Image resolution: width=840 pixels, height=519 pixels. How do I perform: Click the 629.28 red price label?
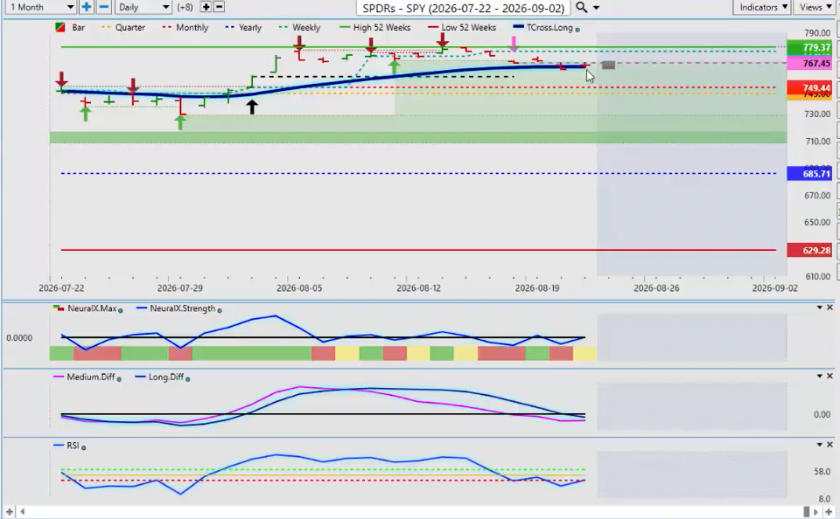(808, 250)
